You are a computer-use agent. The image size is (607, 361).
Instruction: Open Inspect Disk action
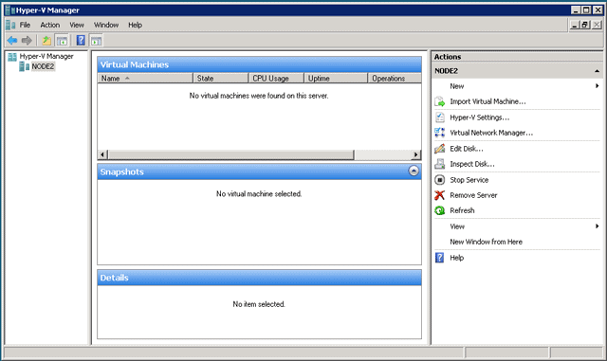[x=472, y=164]
